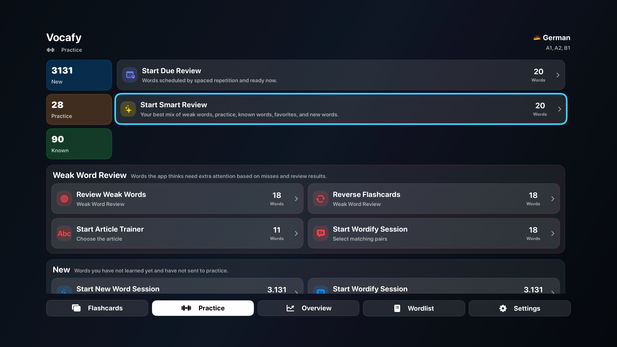Click the Due Review spaced repetition description
The width and height of the screenshot is (617, 347).
[x=210, y=81]
